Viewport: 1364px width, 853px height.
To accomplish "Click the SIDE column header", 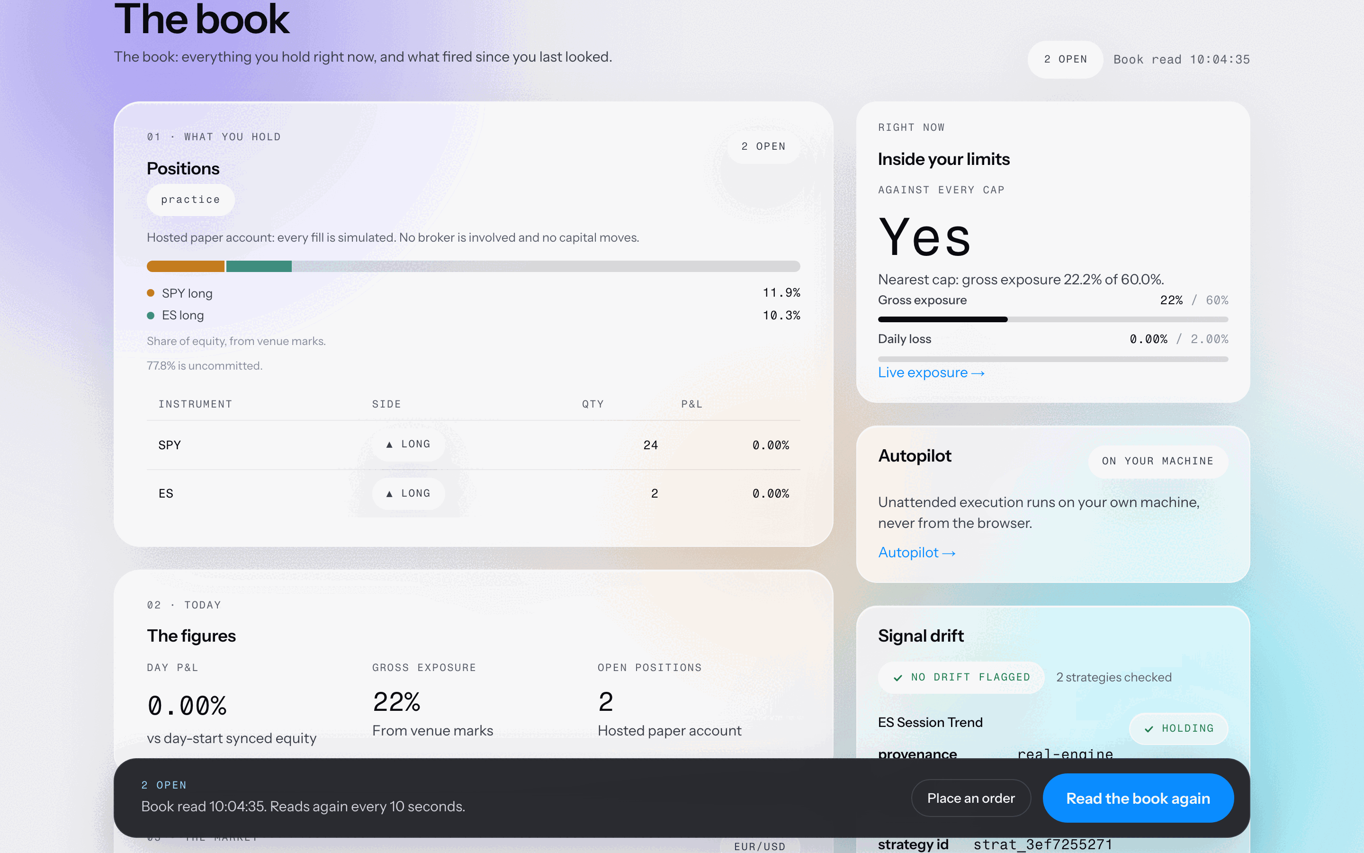I will point(386,404).
